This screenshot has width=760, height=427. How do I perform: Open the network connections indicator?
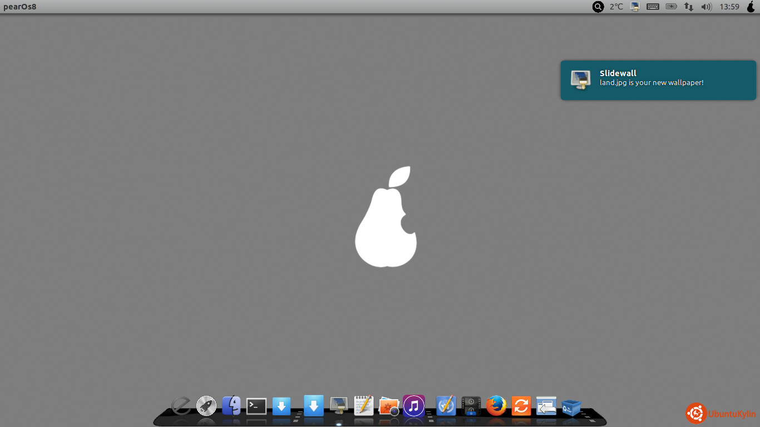point(689,7)
